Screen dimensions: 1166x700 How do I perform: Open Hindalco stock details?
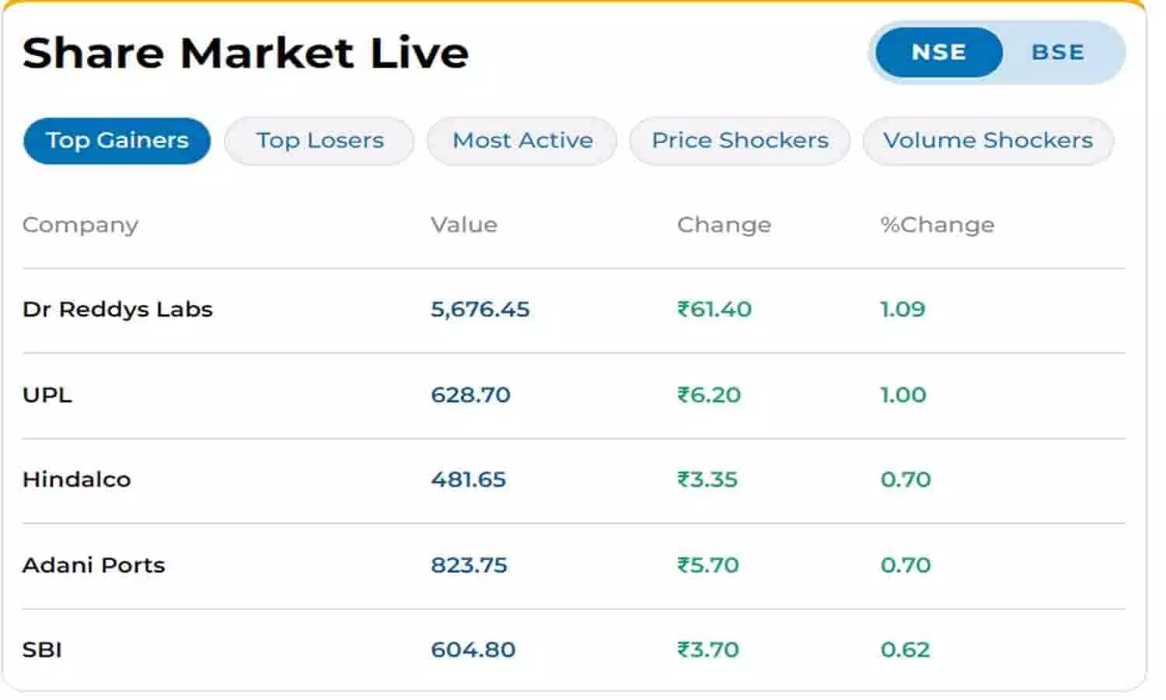point(77,479)
